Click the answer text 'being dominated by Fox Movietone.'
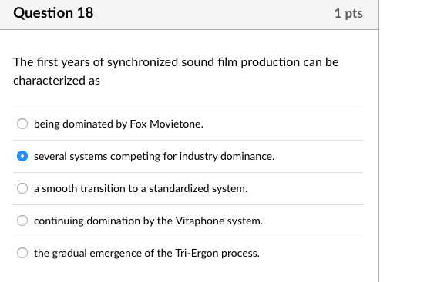This screenshot has height=282, width=427. click(119, 124)
